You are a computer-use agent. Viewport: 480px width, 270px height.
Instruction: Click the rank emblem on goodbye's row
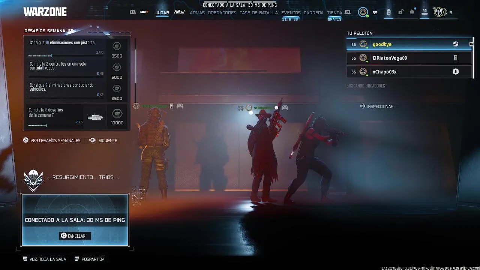point(363,44)
